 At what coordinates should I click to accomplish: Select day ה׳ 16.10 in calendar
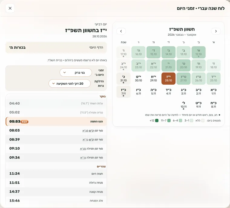(139, 52)
